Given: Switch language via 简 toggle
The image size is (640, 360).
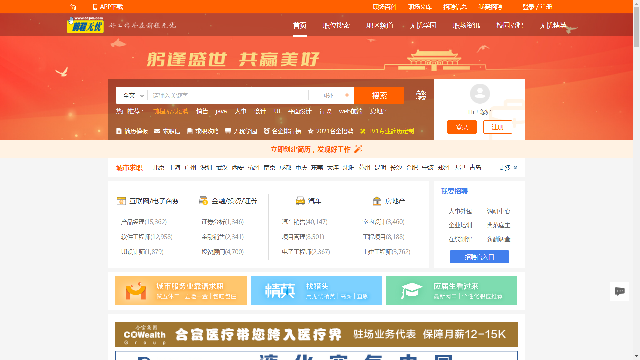Looking at the screenshot, I should pyautogui.click(x=73, y=7).
